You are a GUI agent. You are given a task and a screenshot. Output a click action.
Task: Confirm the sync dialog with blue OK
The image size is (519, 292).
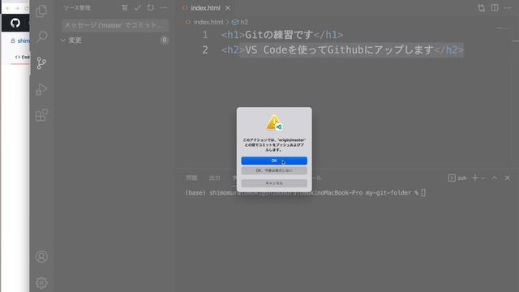tap(274, 161)
